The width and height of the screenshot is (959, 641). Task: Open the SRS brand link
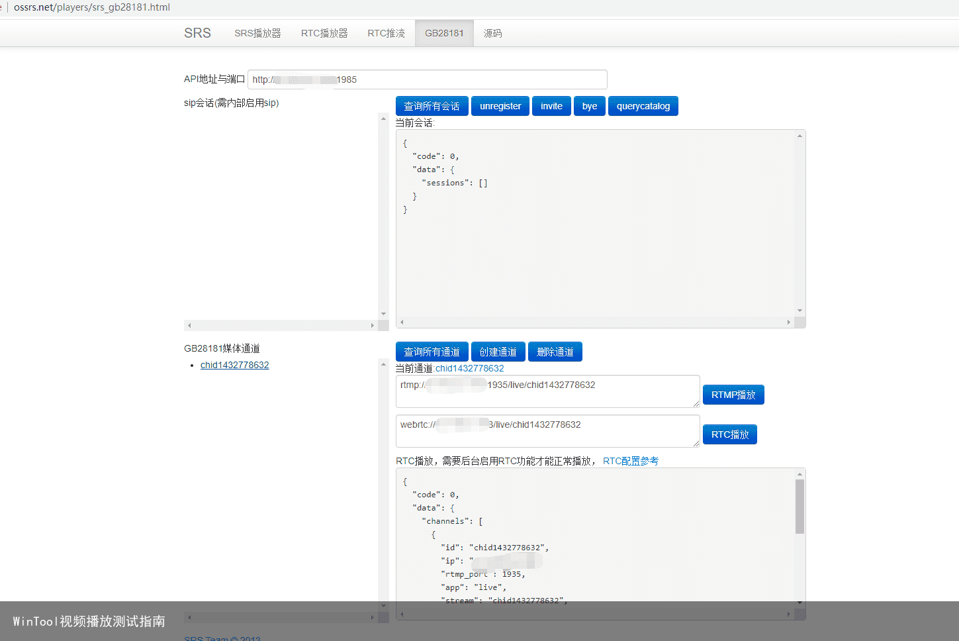click(x=197, y=33)
